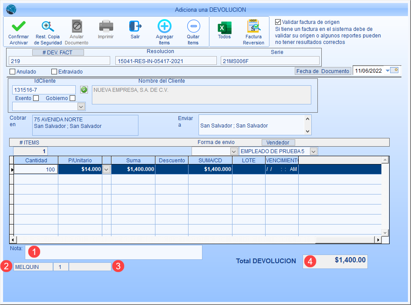Click the Agregar Items plus icon
Viewport: 411px width, 305px height.
[x=164, y=26]
